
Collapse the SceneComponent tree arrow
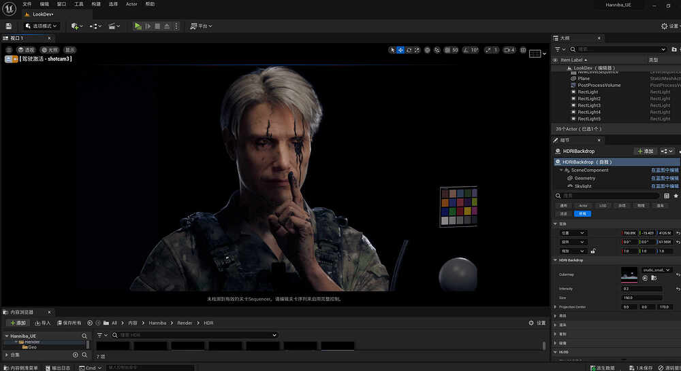(x=561, y=171)
